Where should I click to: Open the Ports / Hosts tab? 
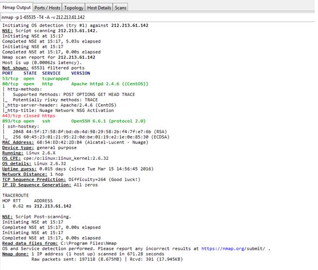47,8
